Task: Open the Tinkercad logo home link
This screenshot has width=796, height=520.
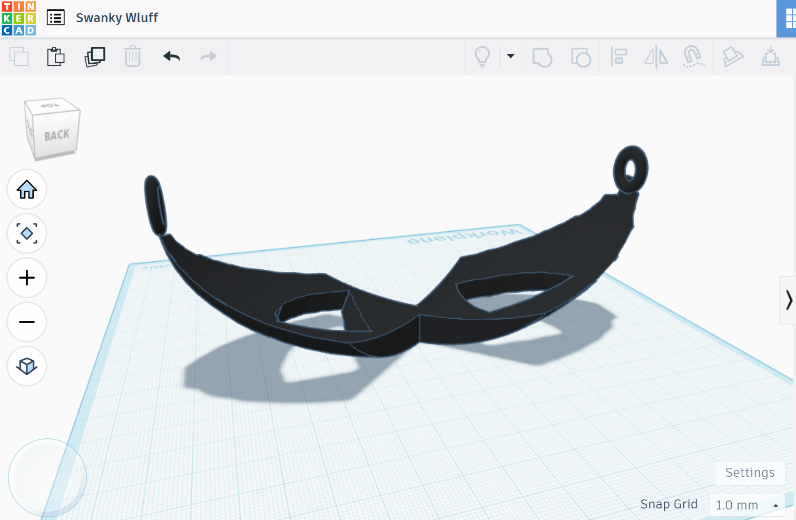Action: point(18,18)
